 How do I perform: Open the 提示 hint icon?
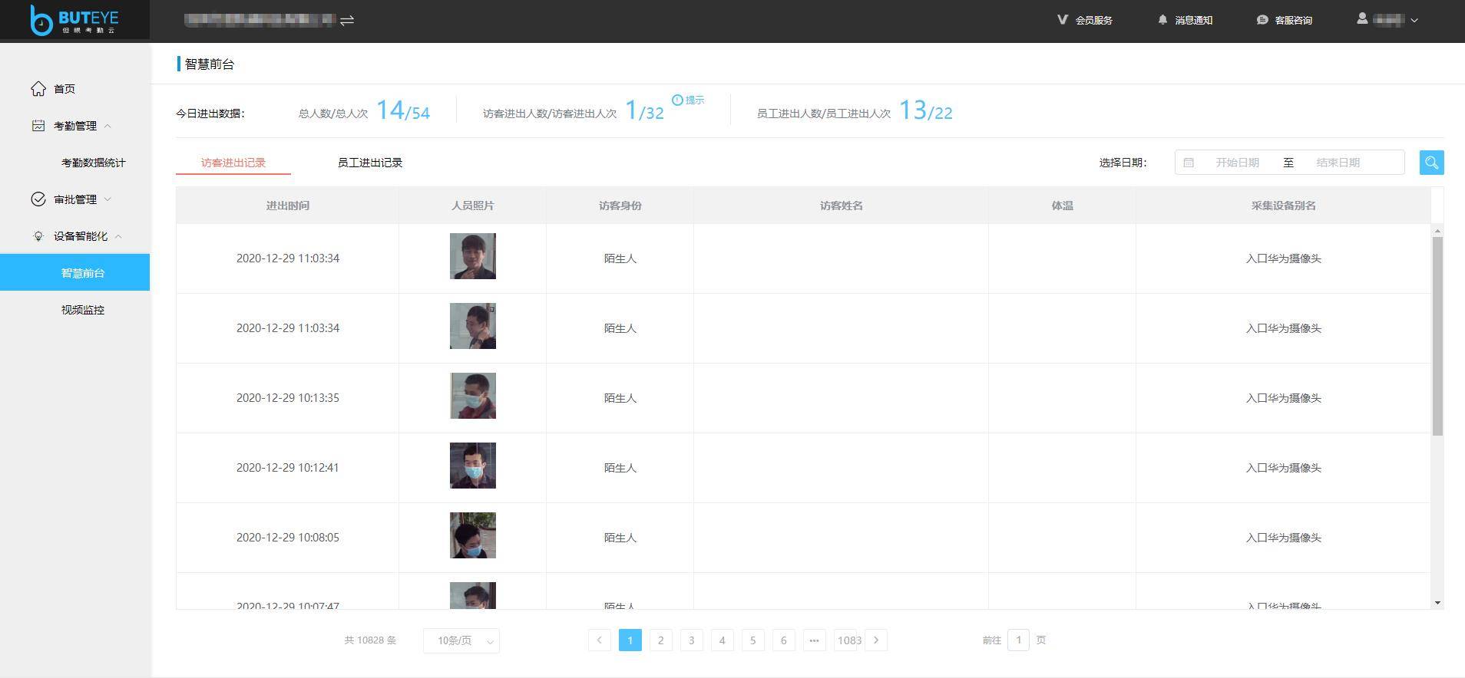click(677, 100)
